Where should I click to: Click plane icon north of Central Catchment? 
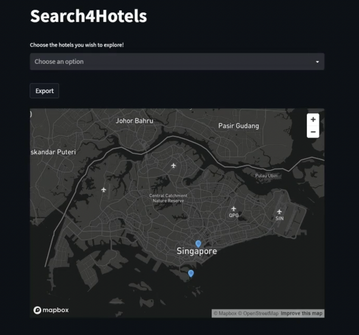174,166
